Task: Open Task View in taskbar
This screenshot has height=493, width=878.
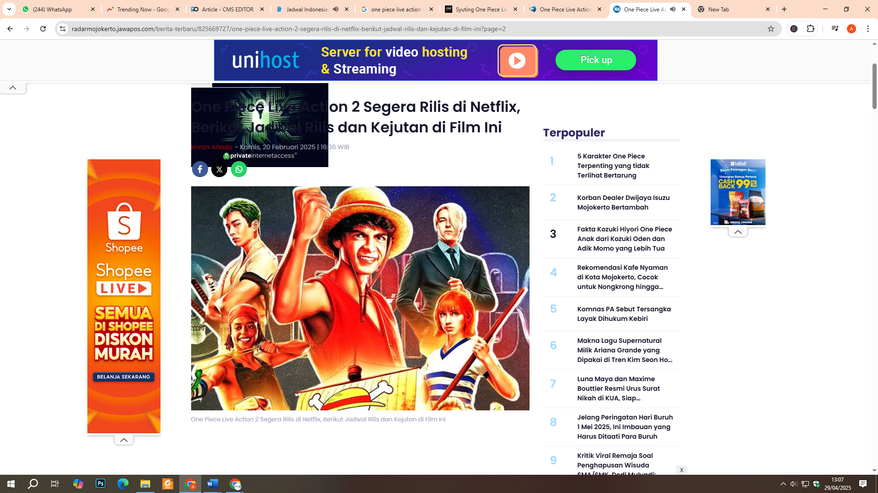Action: [x=55, y=484]
